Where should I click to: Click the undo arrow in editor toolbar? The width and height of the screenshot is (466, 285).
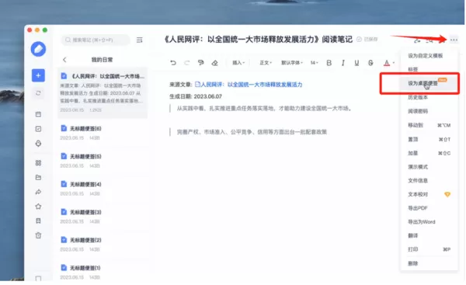click(173, 63)
